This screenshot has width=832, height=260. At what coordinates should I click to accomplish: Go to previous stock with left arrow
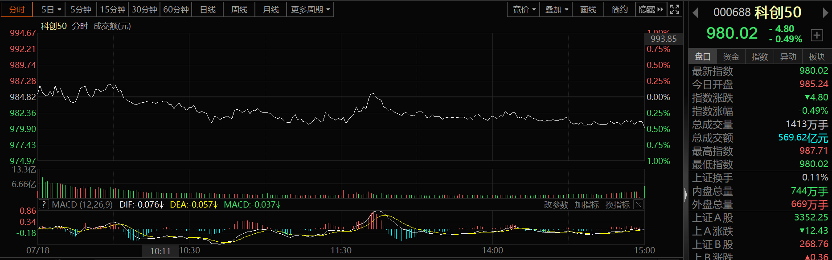695,13
